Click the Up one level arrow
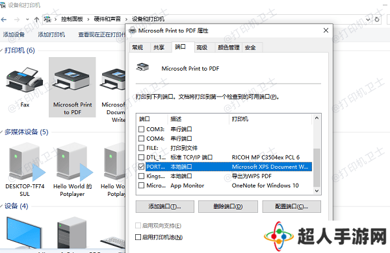The width and height of the screenshot is (390, 253). tap(37, 19)
